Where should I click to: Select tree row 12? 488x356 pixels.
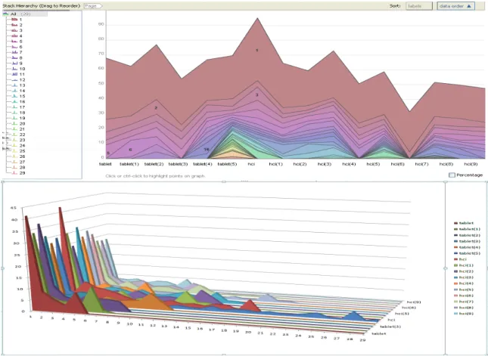pyautogui.click(x=18, y=80)
